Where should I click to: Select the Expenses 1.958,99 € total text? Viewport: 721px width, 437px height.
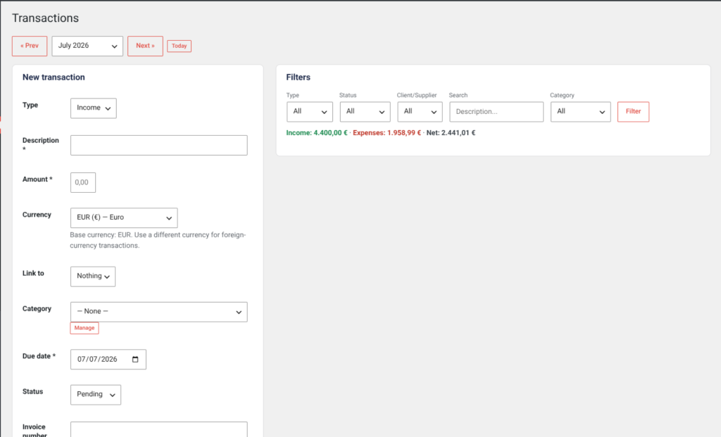coord(387,133)
